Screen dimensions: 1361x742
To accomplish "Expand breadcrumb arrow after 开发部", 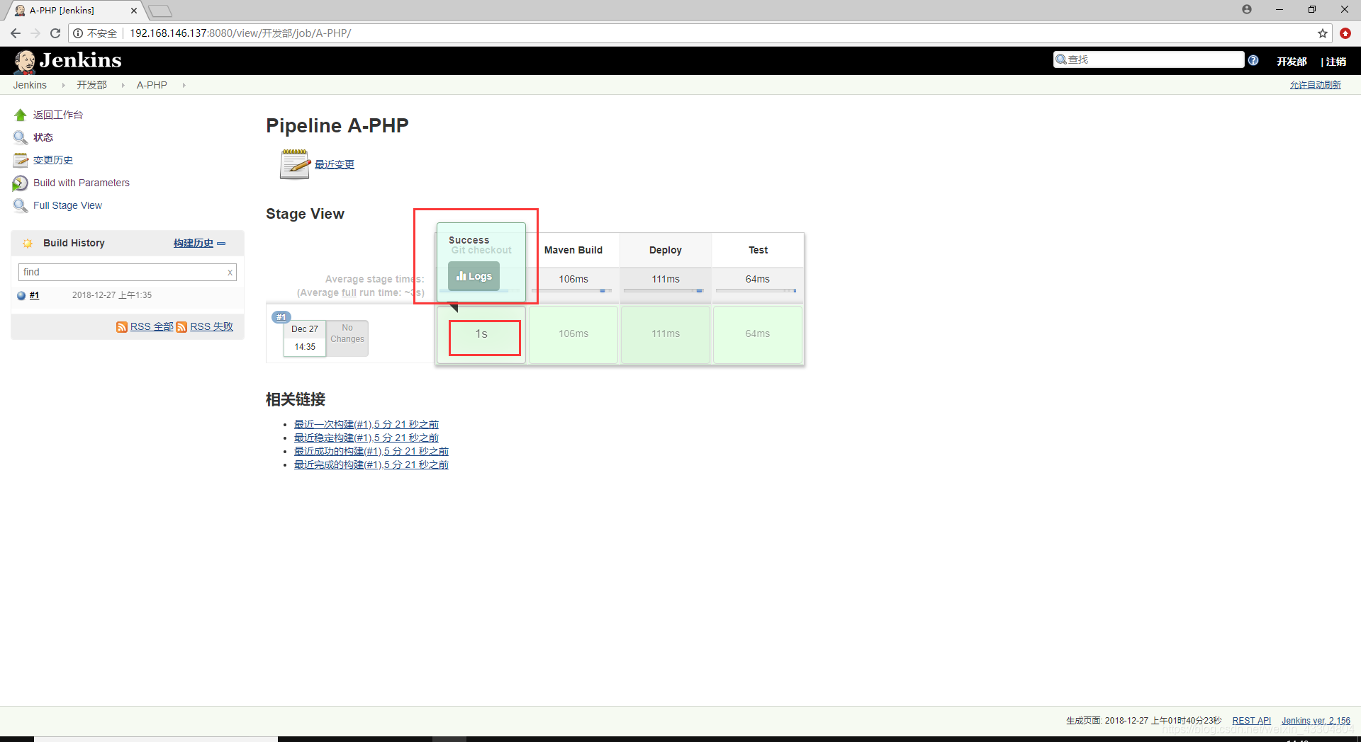I will (123, 85).
